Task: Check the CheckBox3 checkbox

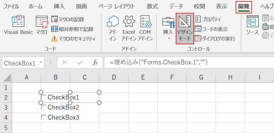Action: click(44, 117)
